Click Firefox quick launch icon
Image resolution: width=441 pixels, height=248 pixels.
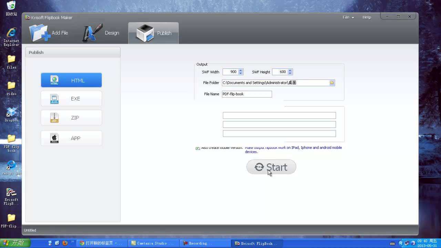[x=65, y=243]
